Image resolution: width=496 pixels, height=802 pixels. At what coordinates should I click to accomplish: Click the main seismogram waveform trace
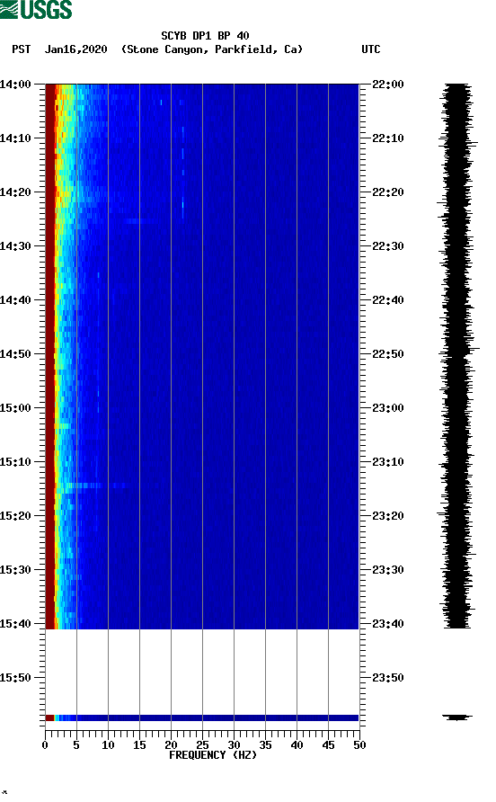(457, 356)
